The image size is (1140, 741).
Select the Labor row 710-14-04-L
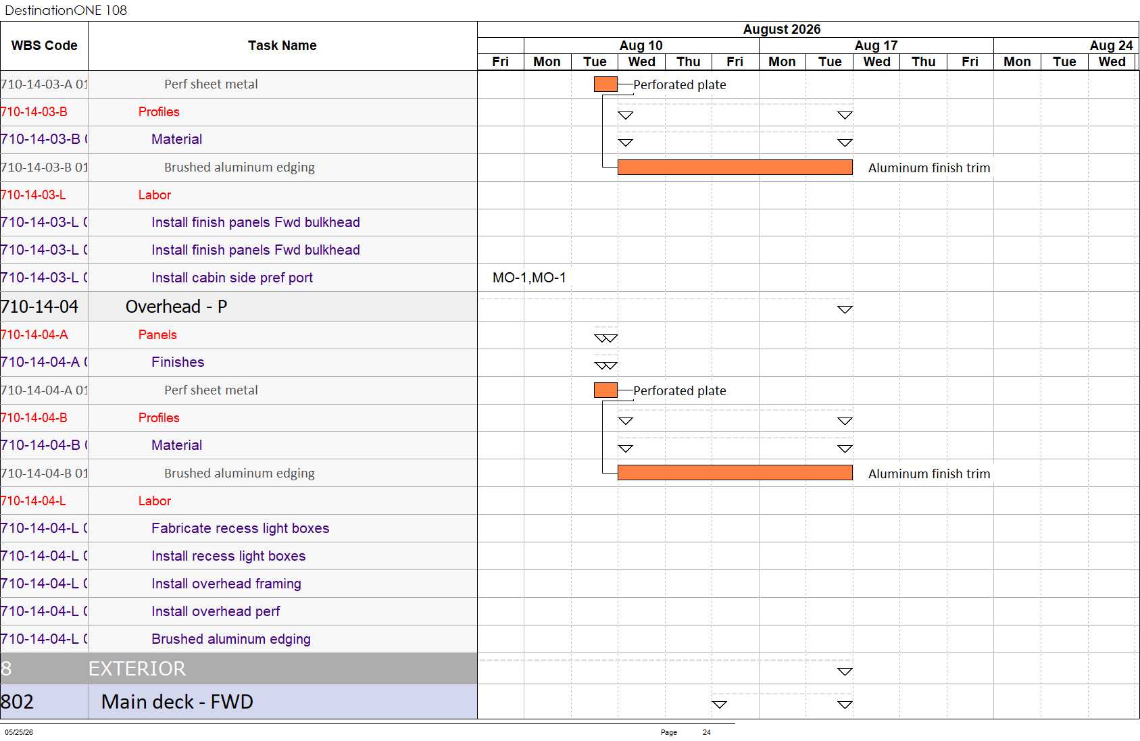pos(239,501)
